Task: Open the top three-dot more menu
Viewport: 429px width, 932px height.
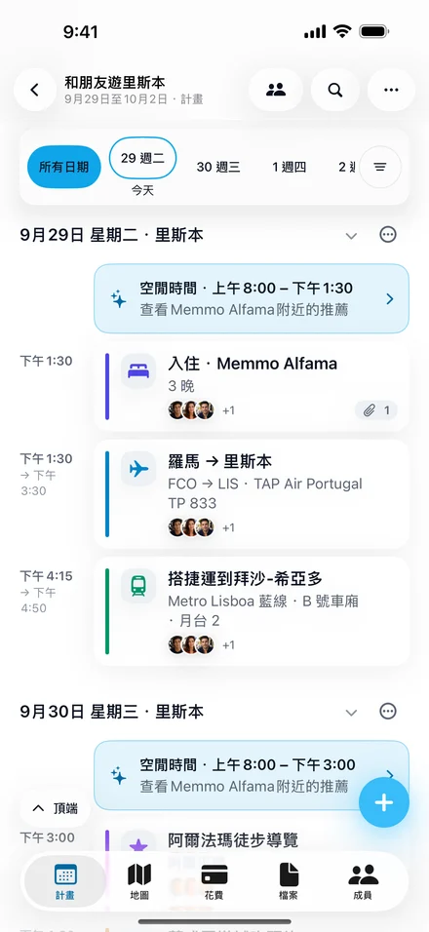Action: pyautogui.click(x=391, y=90)
